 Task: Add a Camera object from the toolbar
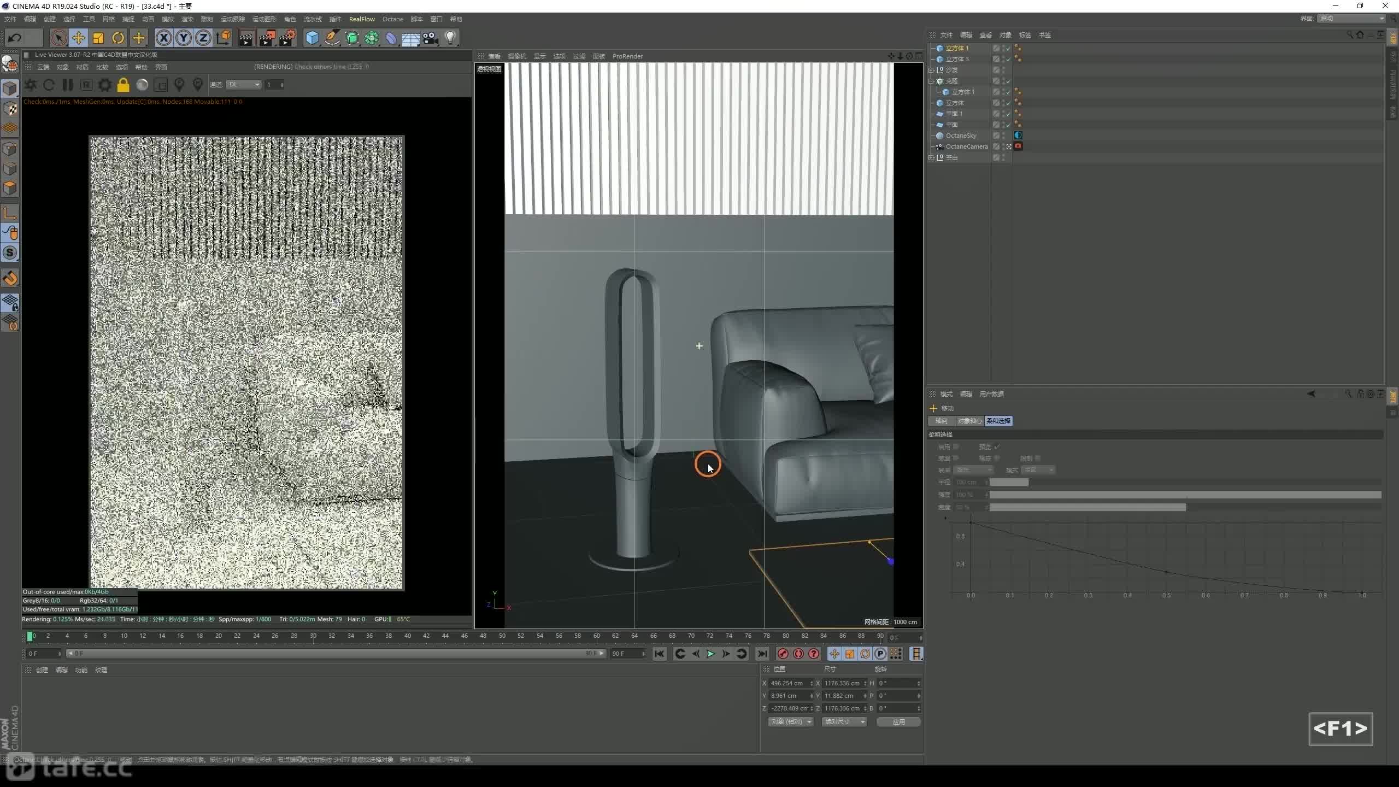click(431, 38)
